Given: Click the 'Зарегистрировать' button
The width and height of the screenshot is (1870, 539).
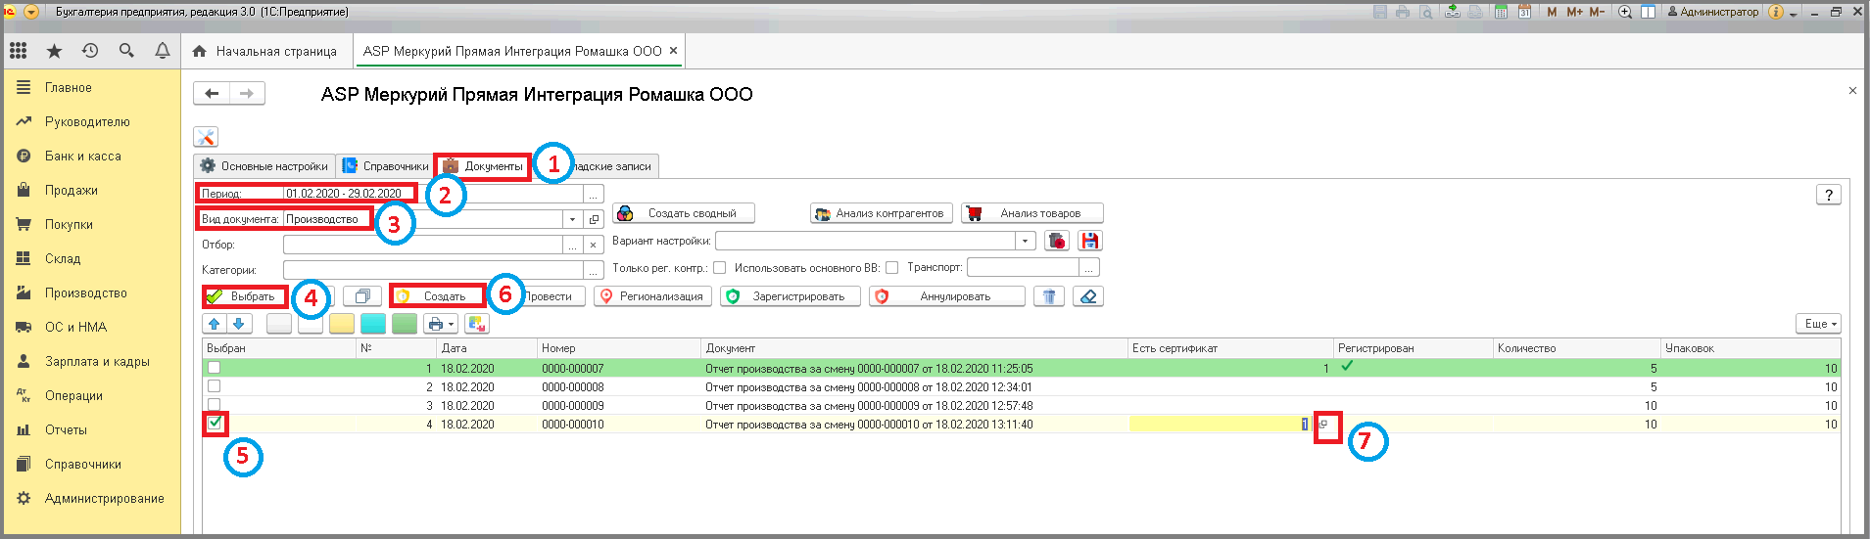Looking at the screenshot, I should point(791,296).
